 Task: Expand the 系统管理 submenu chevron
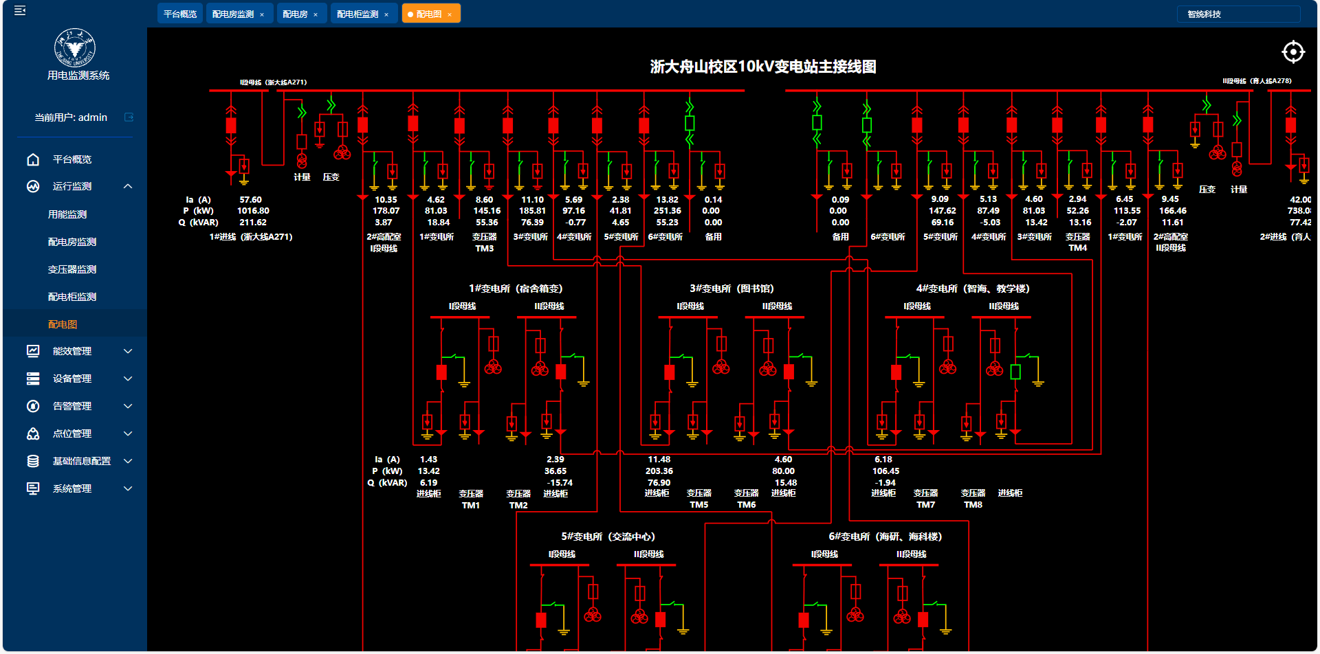pyautogui.click(x=128, y=488)
